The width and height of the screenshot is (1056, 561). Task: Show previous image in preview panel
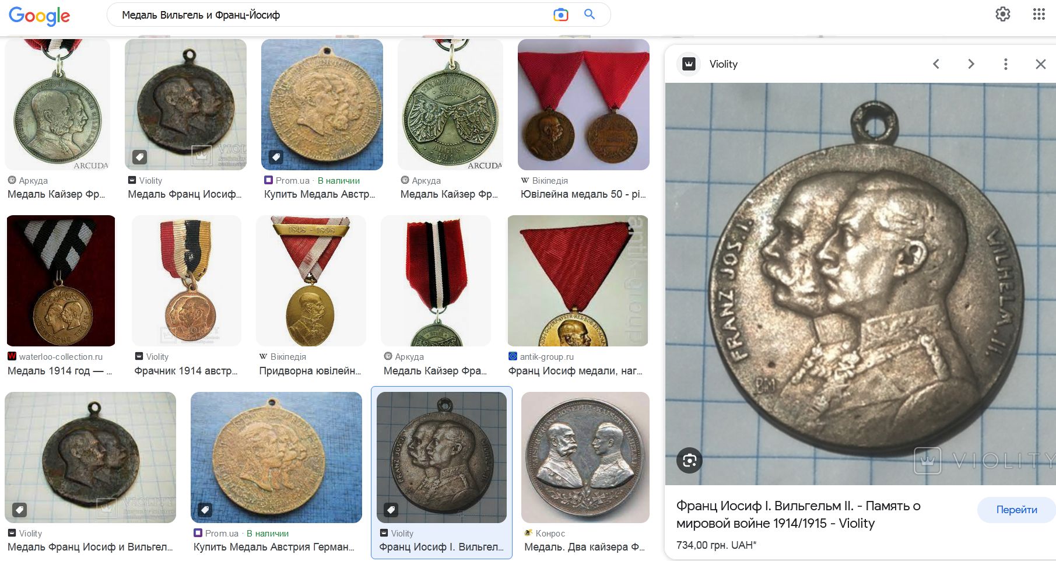point(936,64)
